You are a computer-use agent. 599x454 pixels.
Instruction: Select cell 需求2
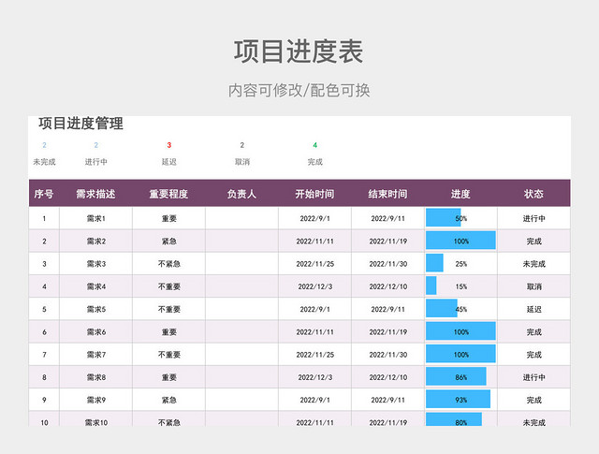click(x=95, y=242)
